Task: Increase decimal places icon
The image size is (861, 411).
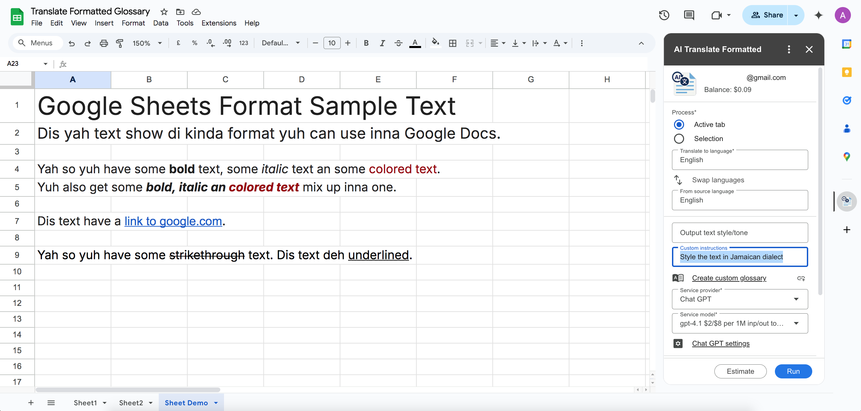Action: coord(227,43)
